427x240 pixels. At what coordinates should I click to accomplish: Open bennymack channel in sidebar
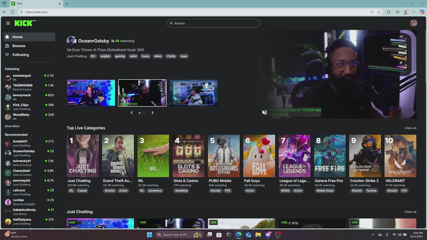[x=29, y=97]
